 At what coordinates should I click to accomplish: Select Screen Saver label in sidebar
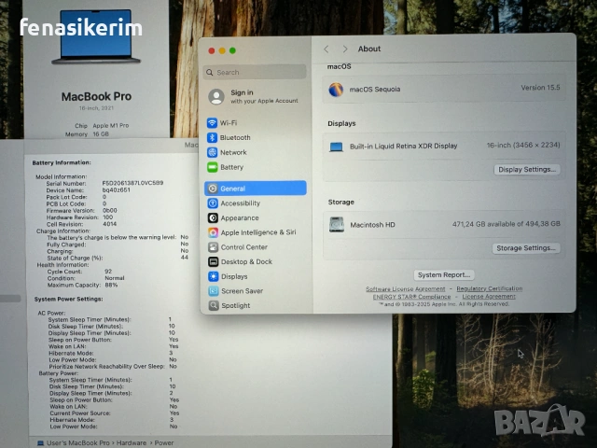243,291
